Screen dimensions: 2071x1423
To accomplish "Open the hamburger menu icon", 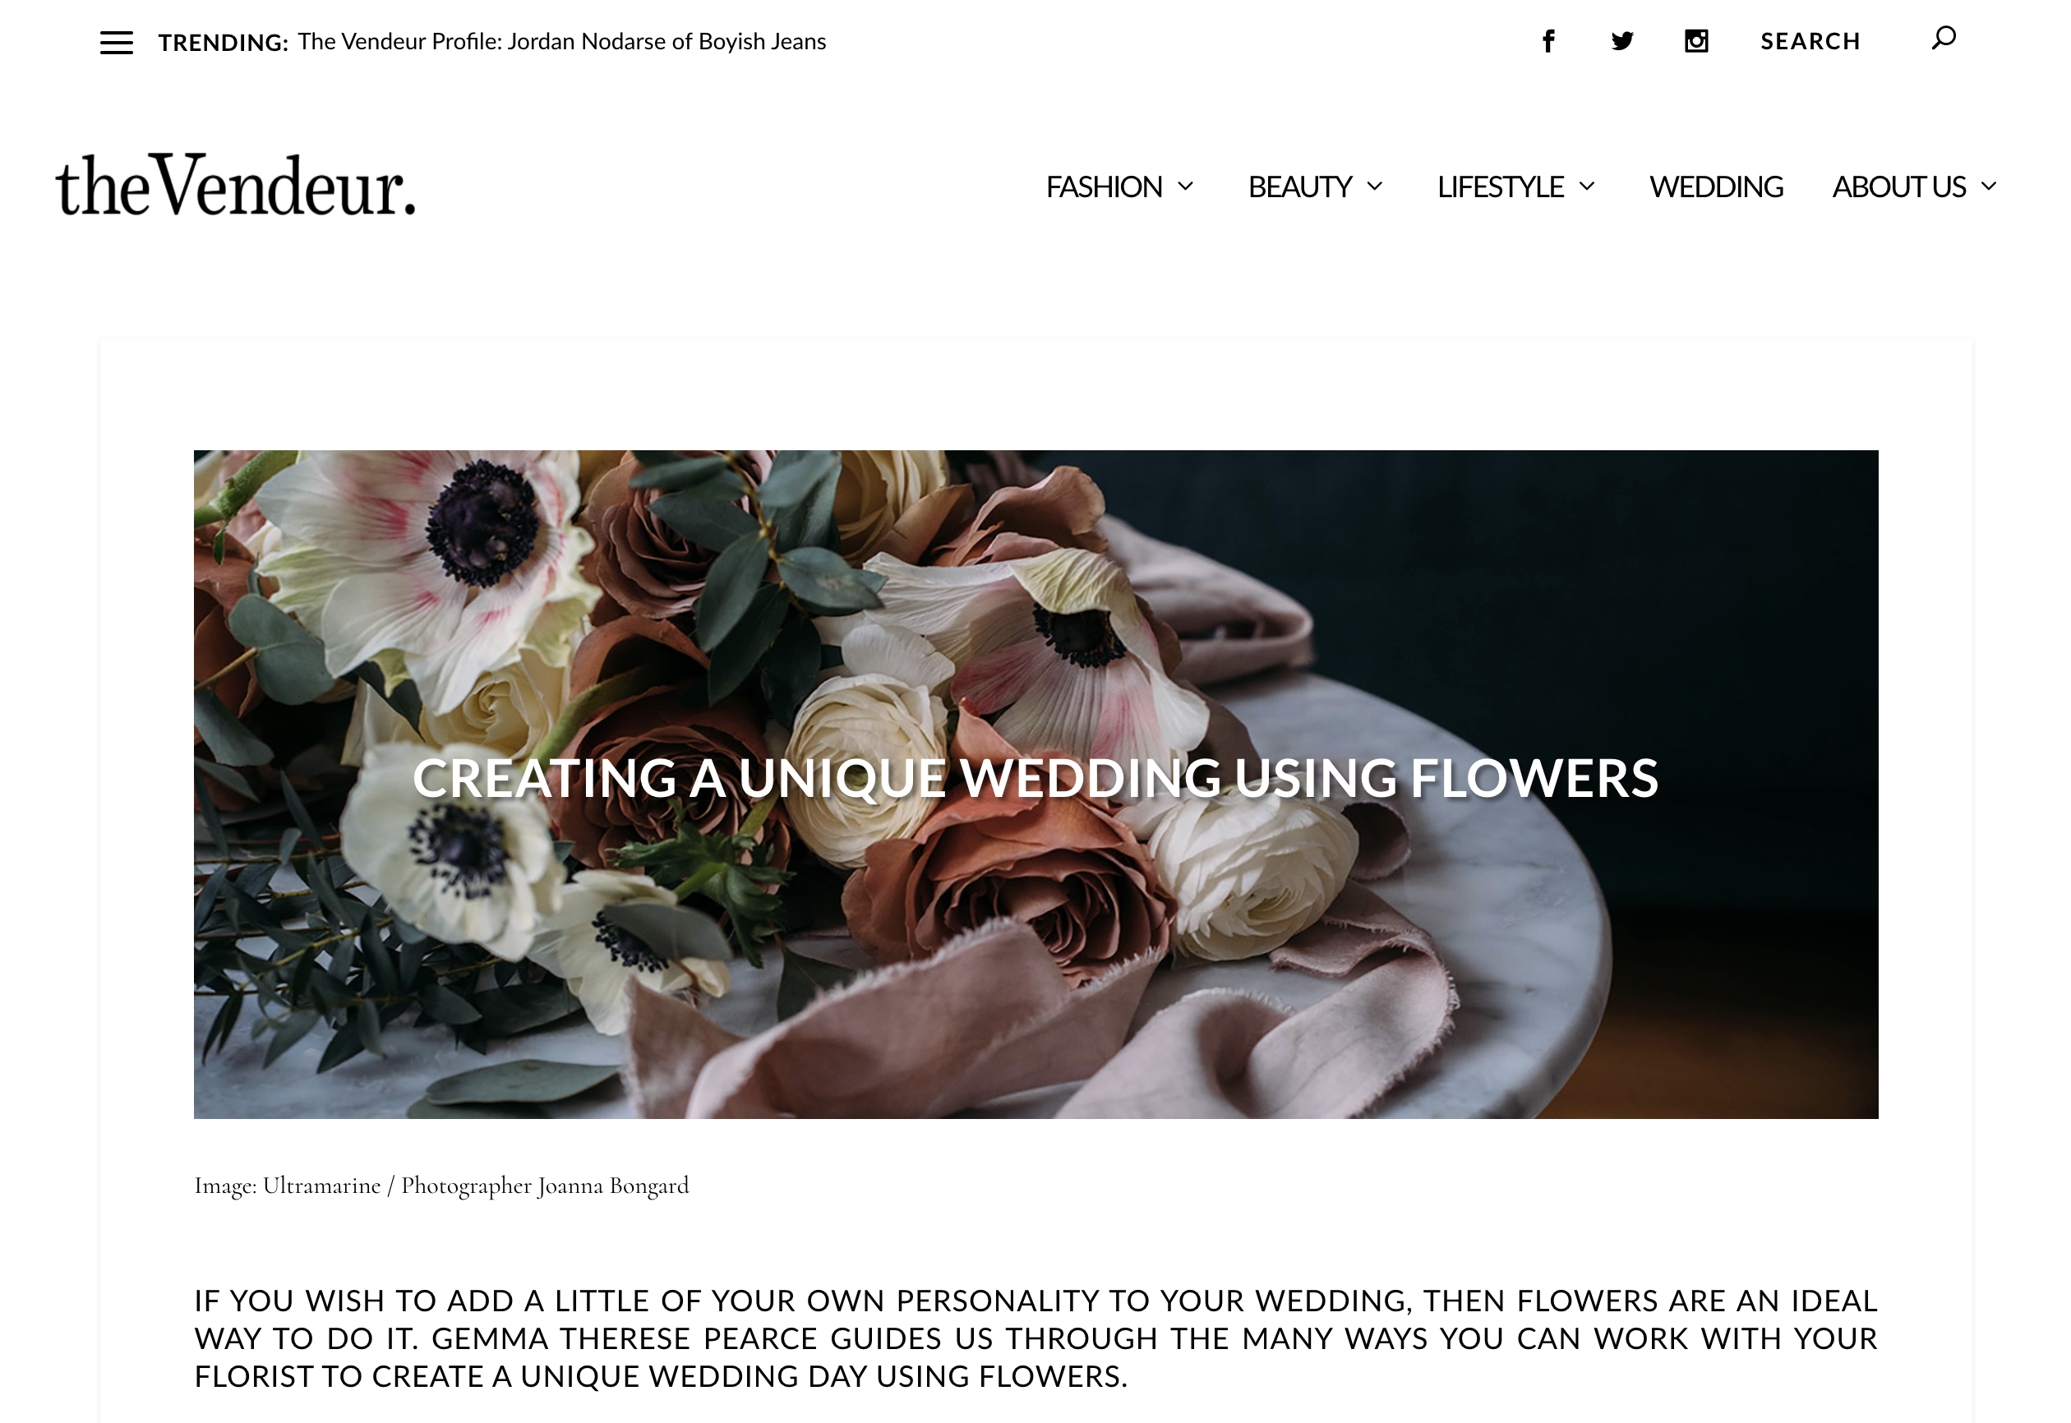I will pyautogui.click(x=116, y=42).
